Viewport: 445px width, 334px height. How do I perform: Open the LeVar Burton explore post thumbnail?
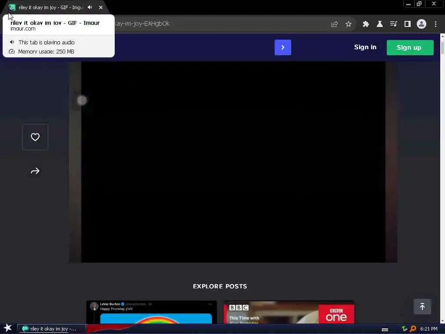[152, 312]
